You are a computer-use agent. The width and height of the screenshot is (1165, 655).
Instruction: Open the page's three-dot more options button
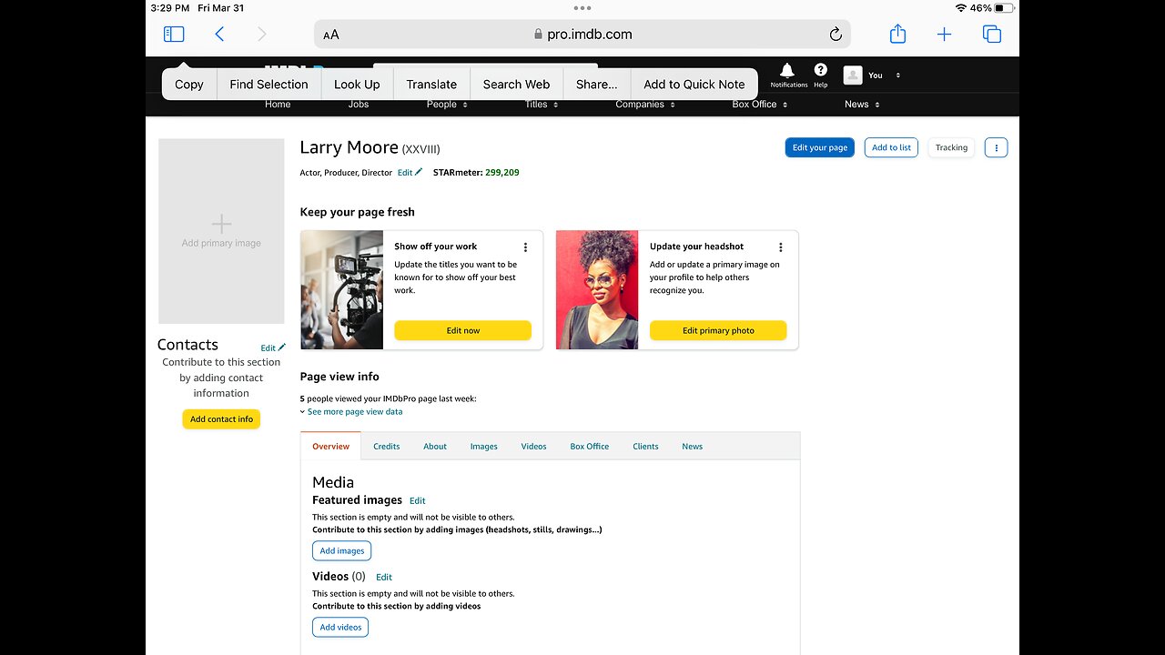tap(996, 147)
